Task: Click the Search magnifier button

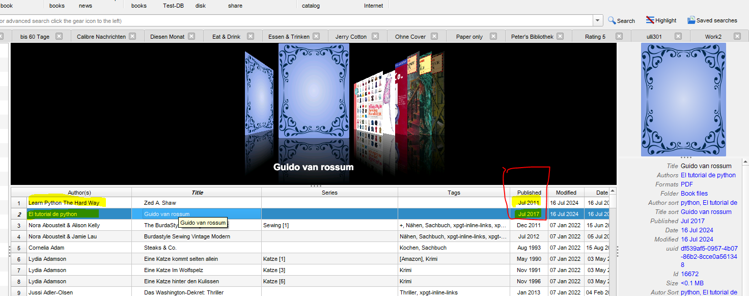Action: click(621, 20)
